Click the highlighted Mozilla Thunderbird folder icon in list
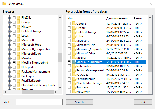155x109 pixels. [74, 62]
